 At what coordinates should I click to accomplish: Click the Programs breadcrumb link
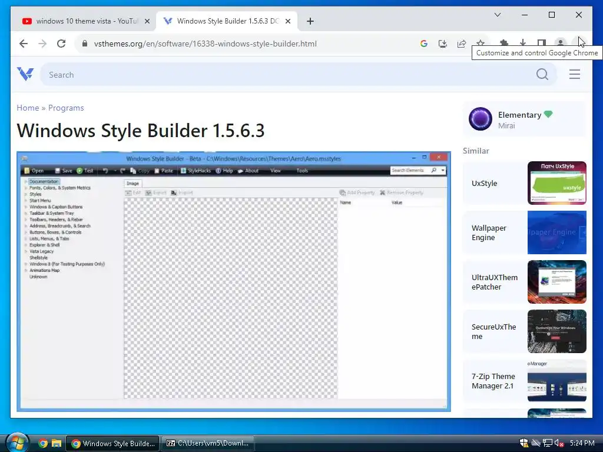(x=66, y=108)
